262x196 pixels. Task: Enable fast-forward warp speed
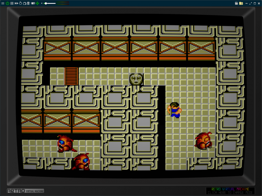point(16,3)
